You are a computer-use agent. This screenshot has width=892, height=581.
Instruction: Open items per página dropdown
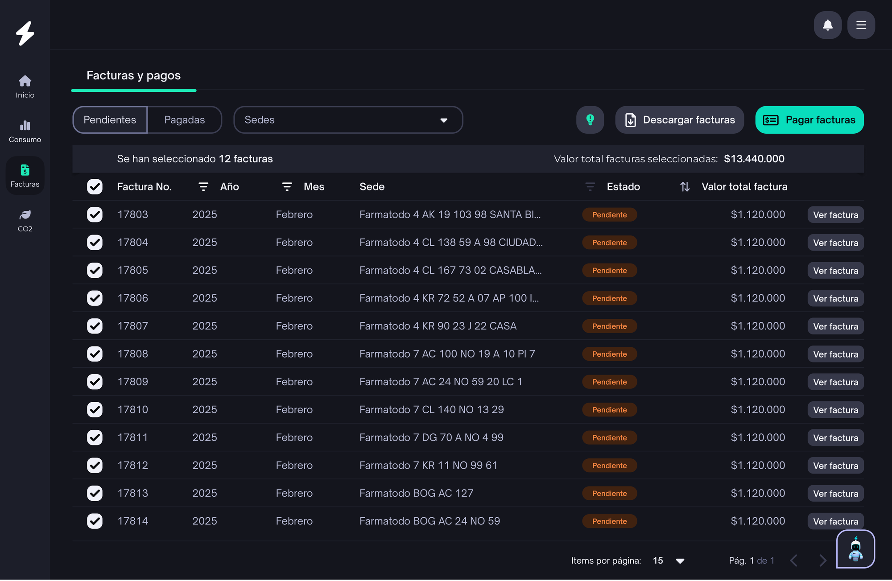pyautogui.click(x=680, y=561)
